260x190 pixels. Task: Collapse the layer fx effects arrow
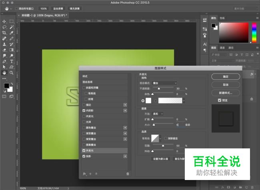point(255,74)
